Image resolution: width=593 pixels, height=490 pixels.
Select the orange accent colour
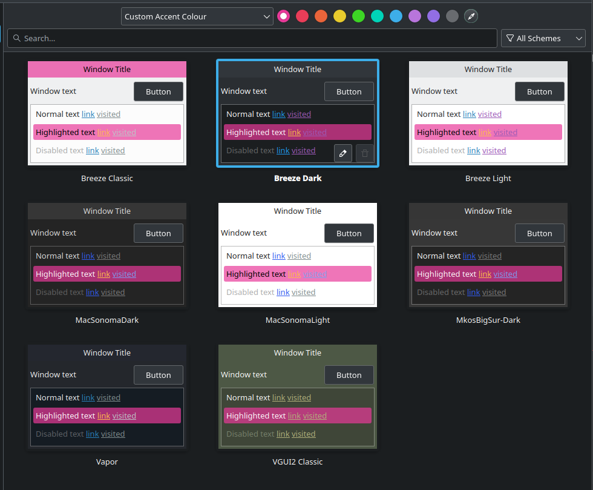321,16
